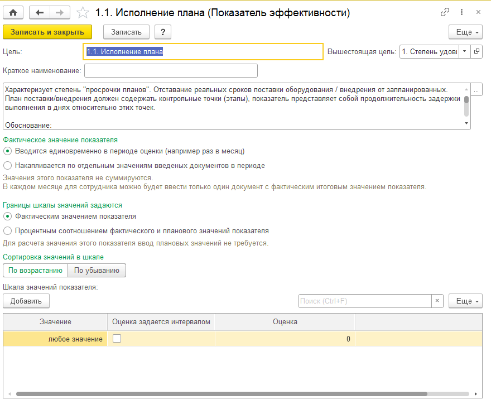The width and height of the screenshot is (491, 404).
Task: Go back with the left arrow
Action: [39, 12]
